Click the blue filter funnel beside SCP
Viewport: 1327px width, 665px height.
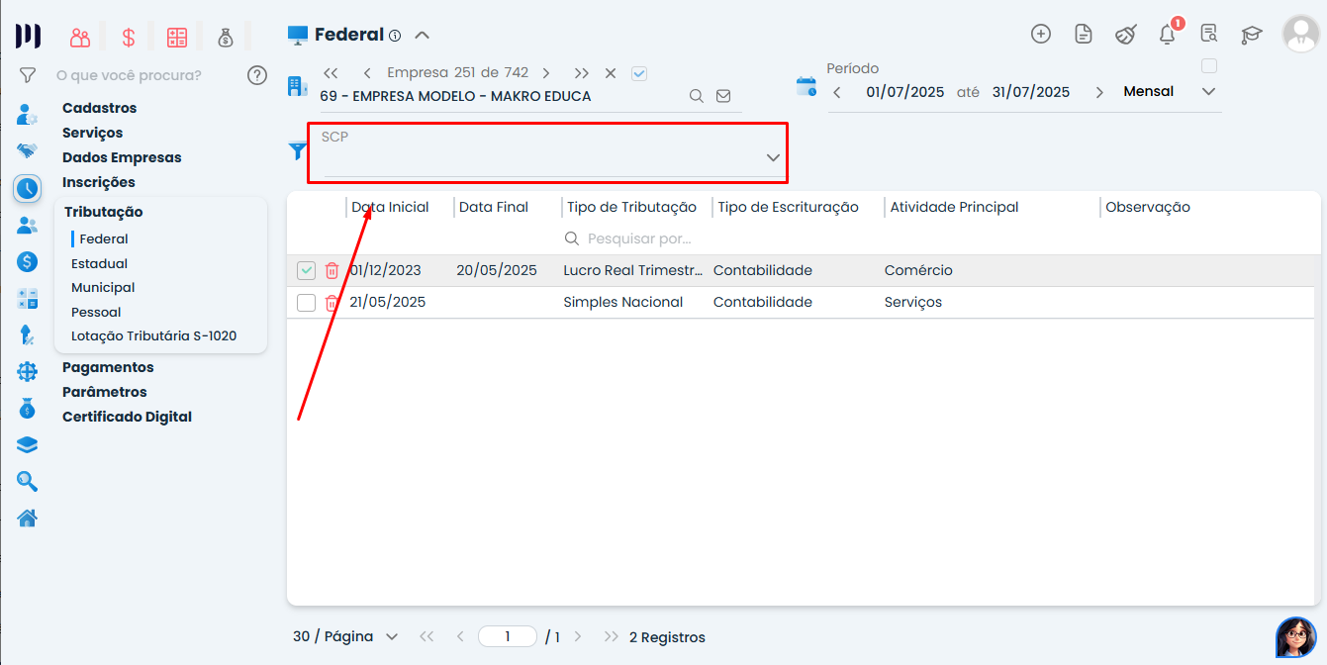point(297,150)
